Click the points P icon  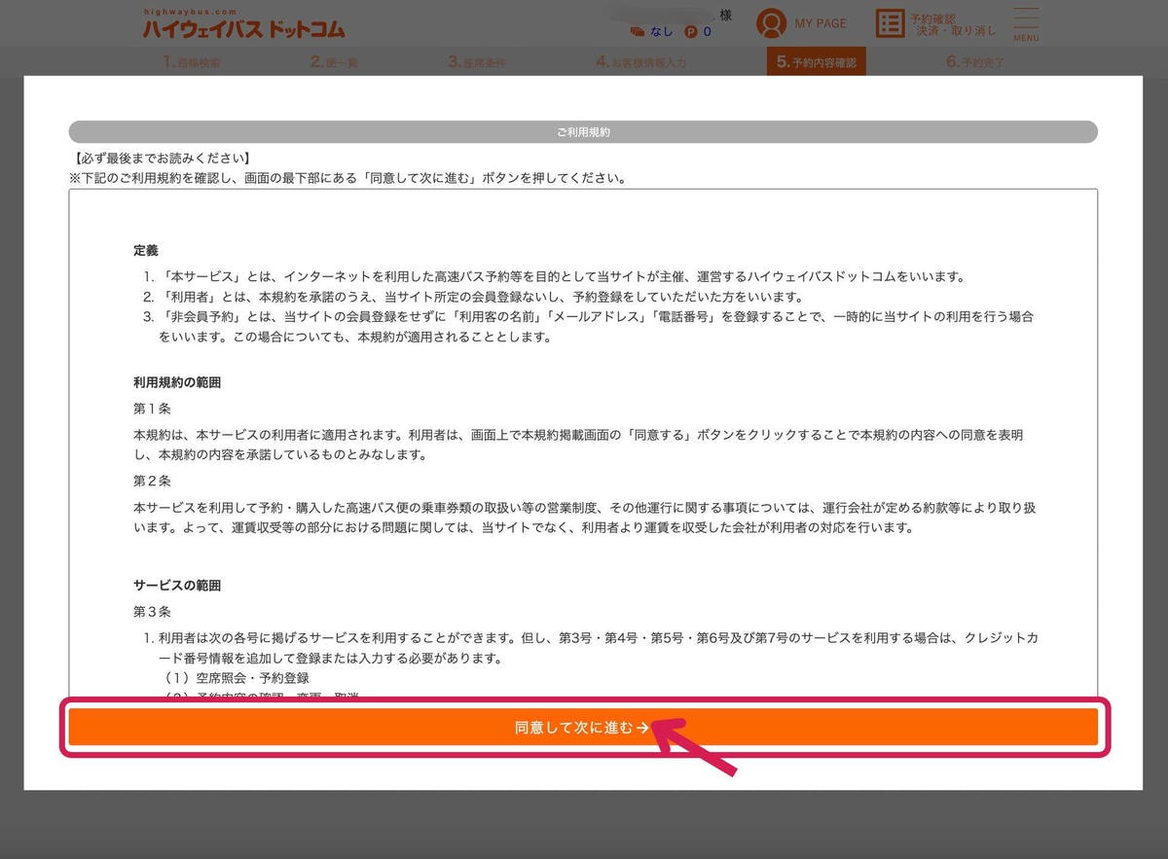[x=691, y=32]
